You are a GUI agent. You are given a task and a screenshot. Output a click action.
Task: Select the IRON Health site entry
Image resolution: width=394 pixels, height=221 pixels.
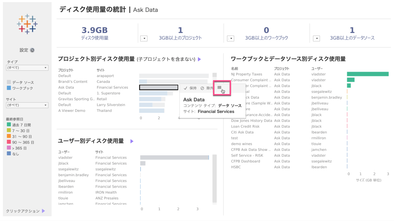[x=106, y=192]
